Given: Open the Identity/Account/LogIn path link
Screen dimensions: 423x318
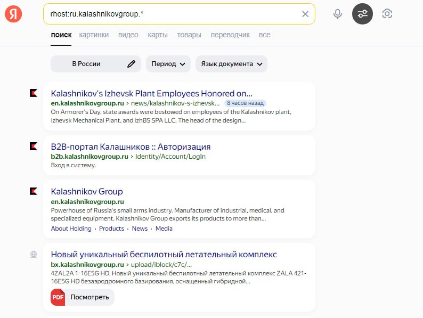Looking at the screenshot, I should pyautogui.click(x=170, y=157).
